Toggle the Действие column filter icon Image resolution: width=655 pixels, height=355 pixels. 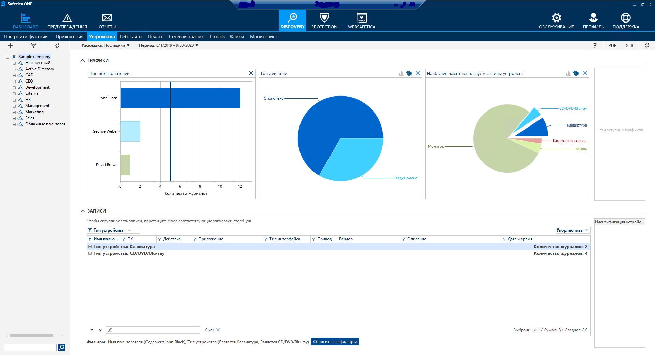pos(159,239)
